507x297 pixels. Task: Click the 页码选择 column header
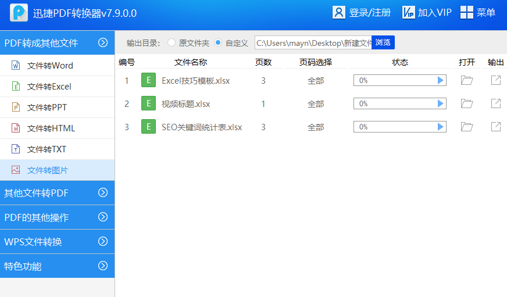tap(316, 62)
